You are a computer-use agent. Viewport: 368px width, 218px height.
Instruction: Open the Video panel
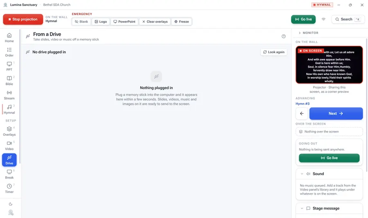pyautogui.click(x=9, y=146)
